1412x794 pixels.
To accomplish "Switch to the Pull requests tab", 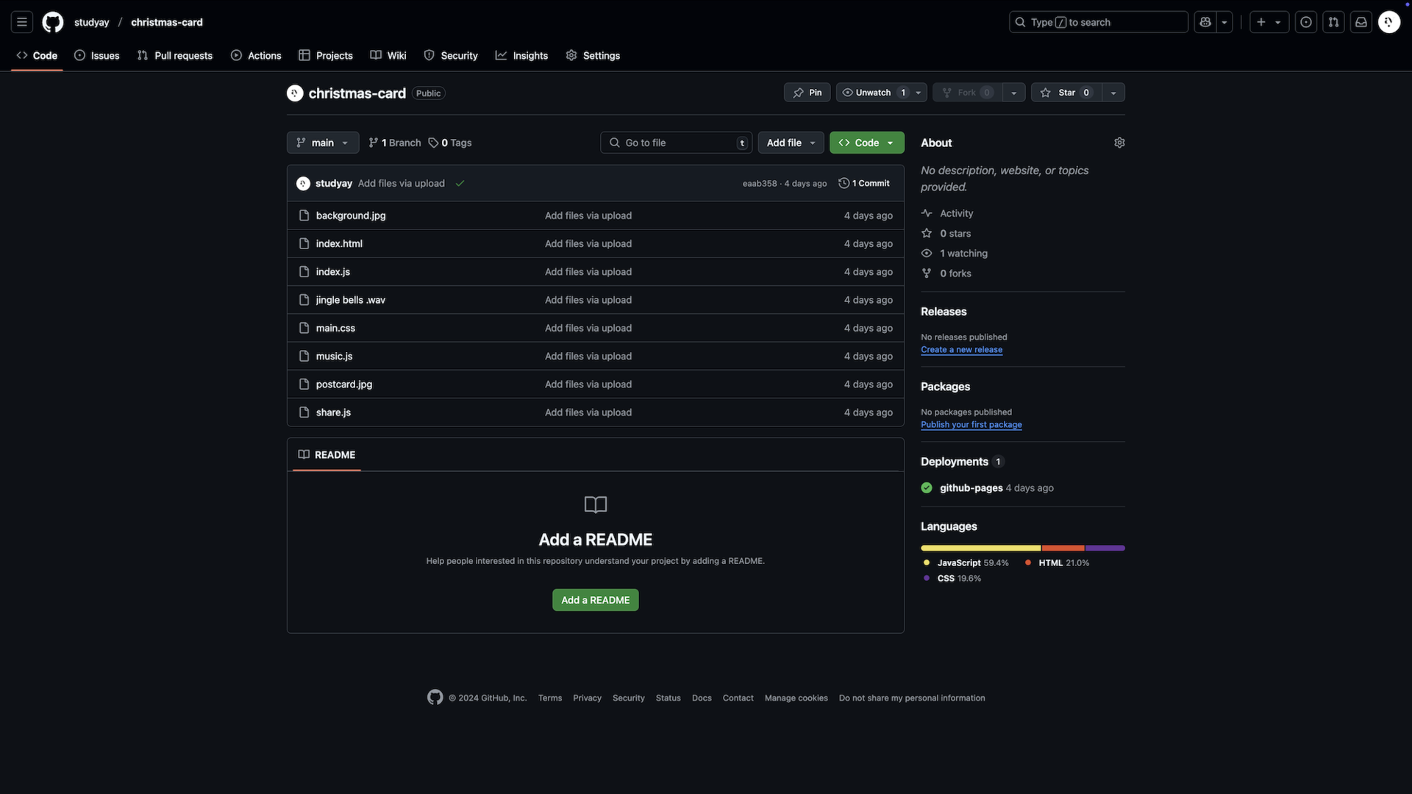I will click(174, 55).
